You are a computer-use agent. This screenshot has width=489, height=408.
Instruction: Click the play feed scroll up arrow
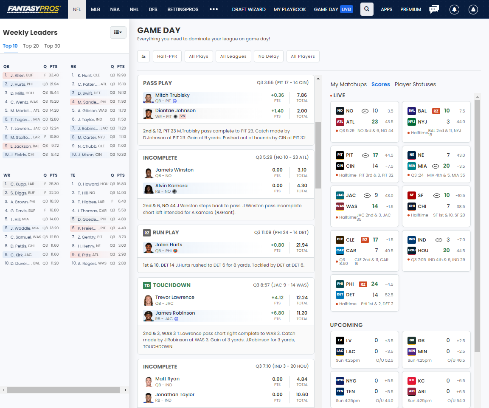click(318, 79)
